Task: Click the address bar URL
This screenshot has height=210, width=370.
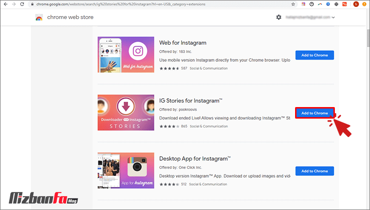Action: [121, 4]
